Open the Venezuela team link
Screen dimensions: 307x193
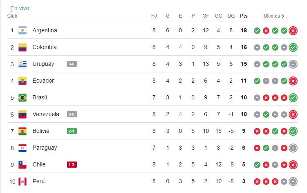[46, 114]
